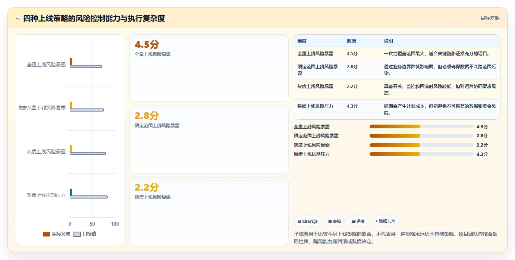Open the 2.2分 data card

(x=209, y=211)
